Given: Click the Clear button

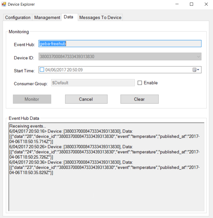Looking at the screenshot, I should tap(139, 99).
